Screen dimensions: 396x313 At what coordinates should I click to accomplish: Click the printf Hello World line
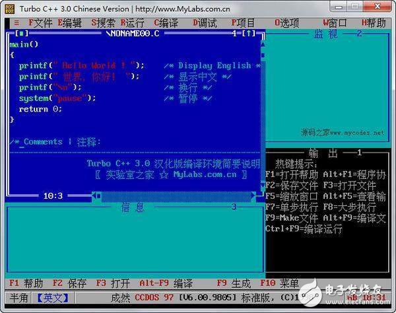point(82,65)
